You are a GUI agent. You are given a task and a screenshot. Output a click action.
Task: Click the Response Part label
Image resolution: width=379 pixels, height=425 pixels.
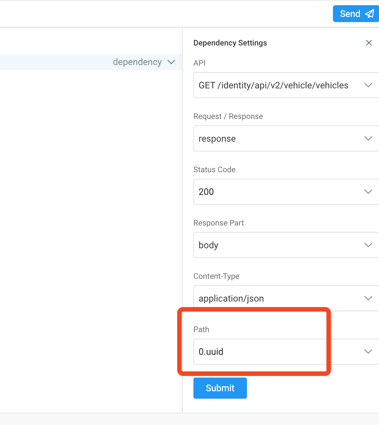coord(218,223)
